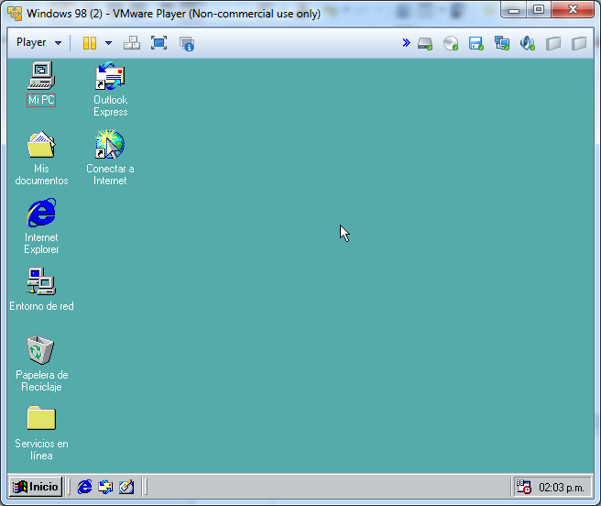Enter full screen mode
This screenshot has height=506, width=601.
tap(158, 43)
